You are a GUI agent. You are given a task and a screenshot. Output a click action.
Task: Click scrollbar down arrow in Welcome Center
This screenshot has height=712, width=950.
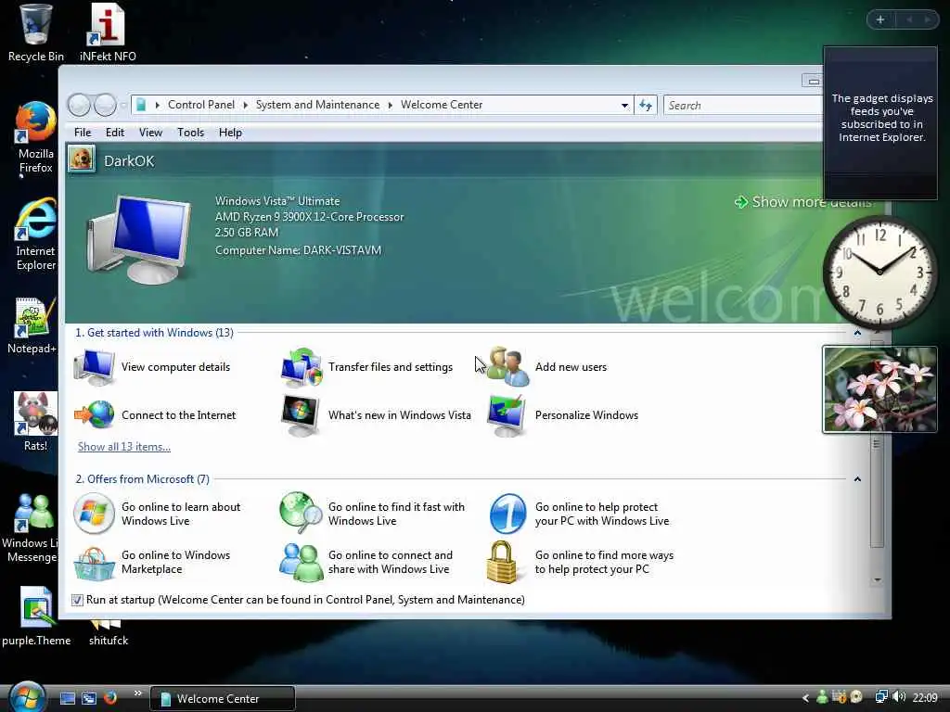click(x=878, y=580)
